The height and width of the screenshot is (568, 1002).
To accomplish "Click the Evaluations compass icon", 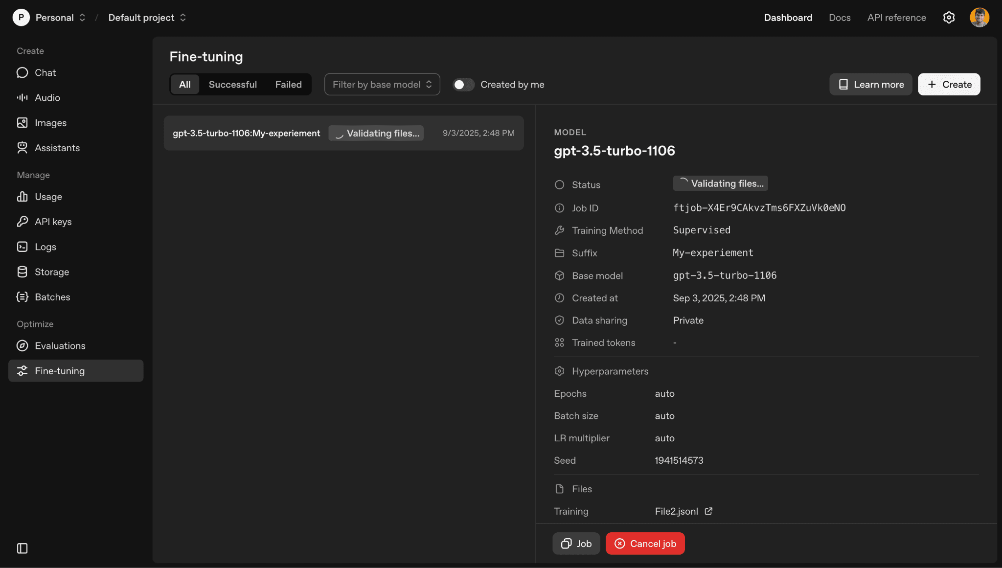I will click(22, 346).
